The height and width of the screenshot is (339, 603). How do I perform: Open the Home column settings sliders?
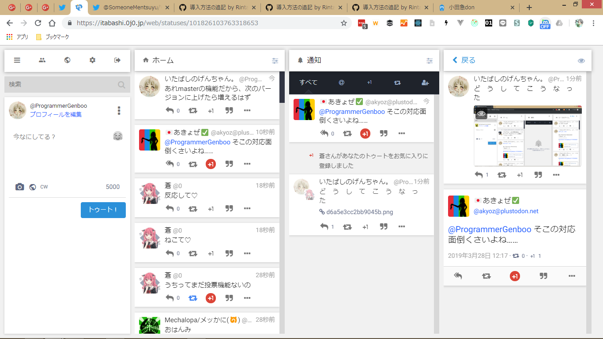pos(275,61)
